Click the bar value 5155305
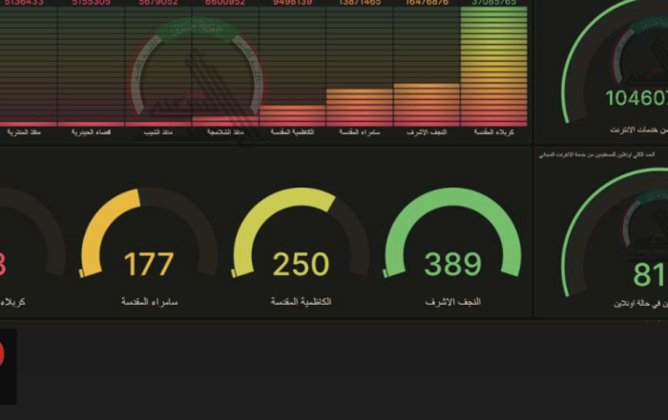The width and height of the screenshot is (668, 420). coord(92,3)
